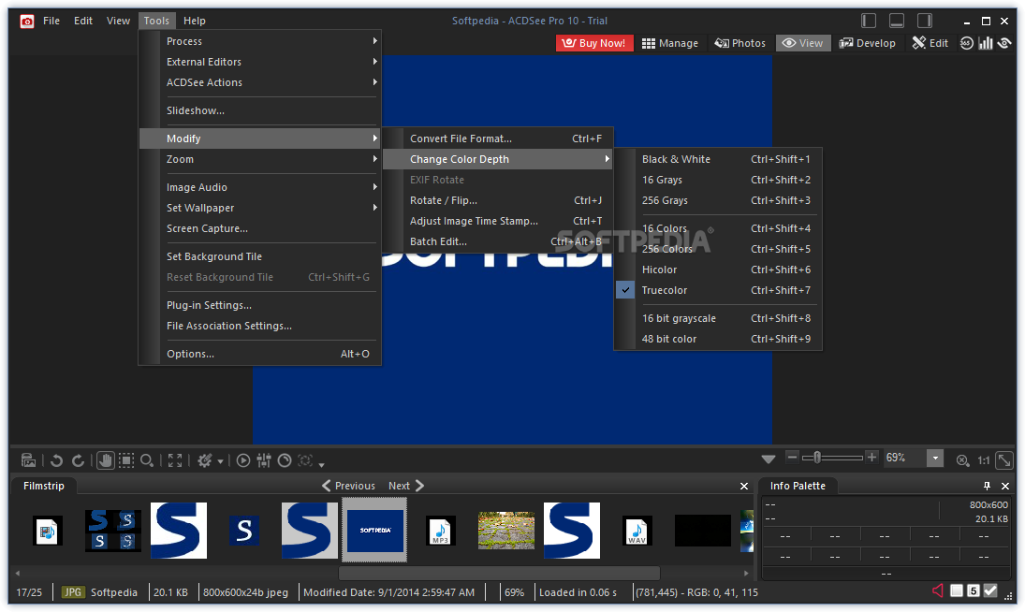Pin the Info Palette with pushpin

pyautogui.click(x=987, y=486)
